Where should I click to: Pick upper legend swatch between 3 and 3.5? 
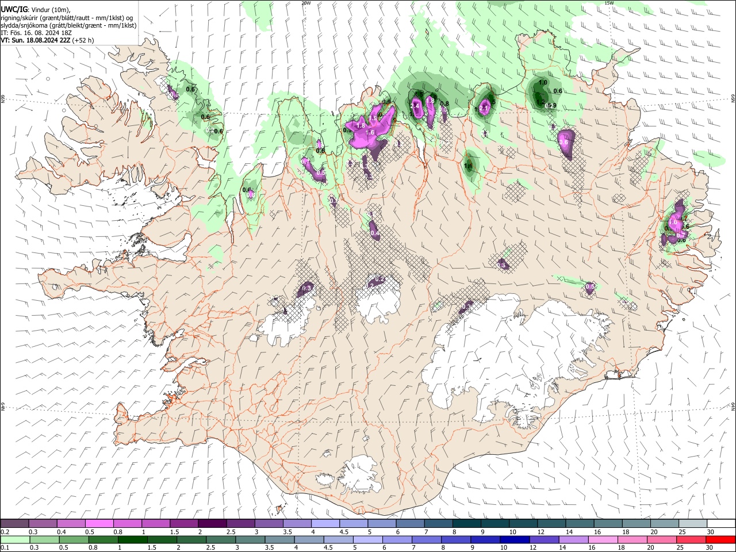tap(269, 523)
